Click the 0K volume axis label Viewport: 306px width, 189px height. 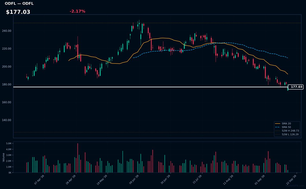tap(10, 172)
